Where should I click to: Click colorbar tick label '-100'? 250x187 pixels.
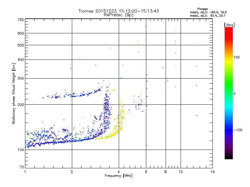pyautogui.click(x=238, y=130)
